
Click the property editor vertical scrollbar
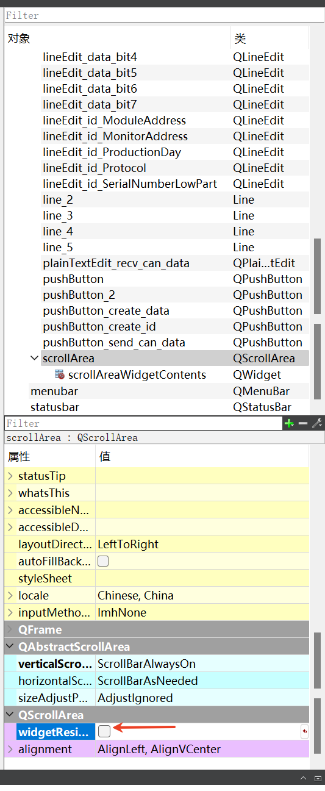(x=317, y=662)
